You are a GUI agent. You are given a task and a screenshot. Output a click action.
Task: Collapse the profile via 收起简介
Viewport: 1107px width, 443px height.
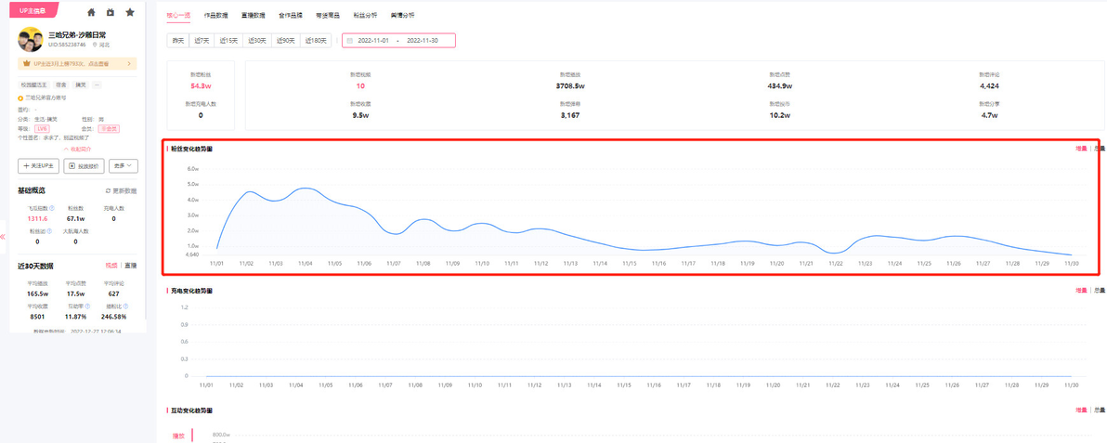[77, 150]
